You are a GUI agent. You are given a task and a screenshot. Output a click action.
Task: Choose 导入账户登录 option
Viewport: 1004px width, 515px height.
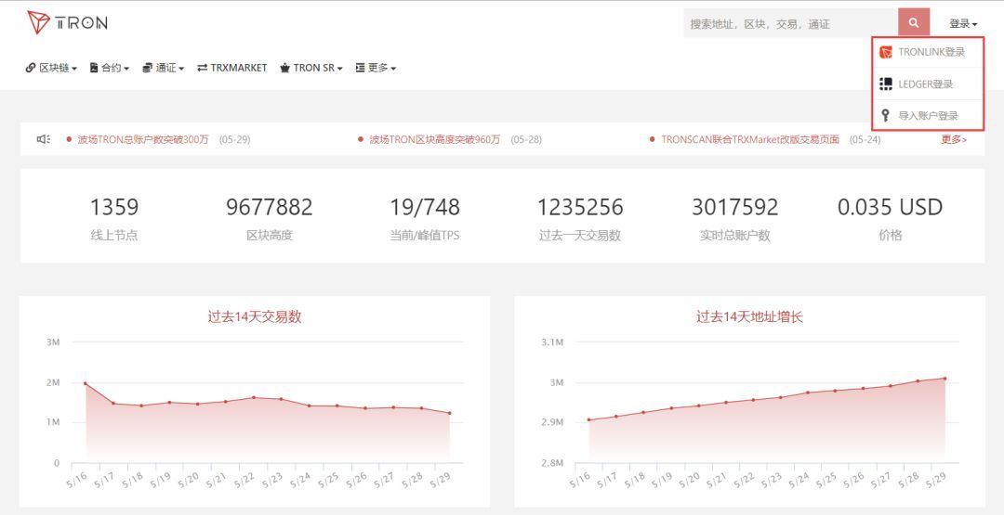(928, 116)
